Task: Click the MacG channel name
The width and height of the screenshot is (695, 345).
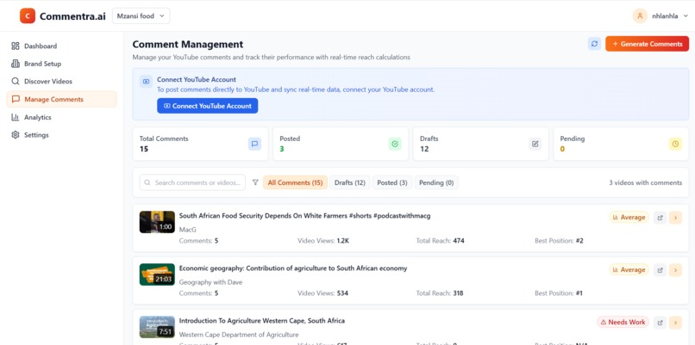Action: [x=187, y=230]
